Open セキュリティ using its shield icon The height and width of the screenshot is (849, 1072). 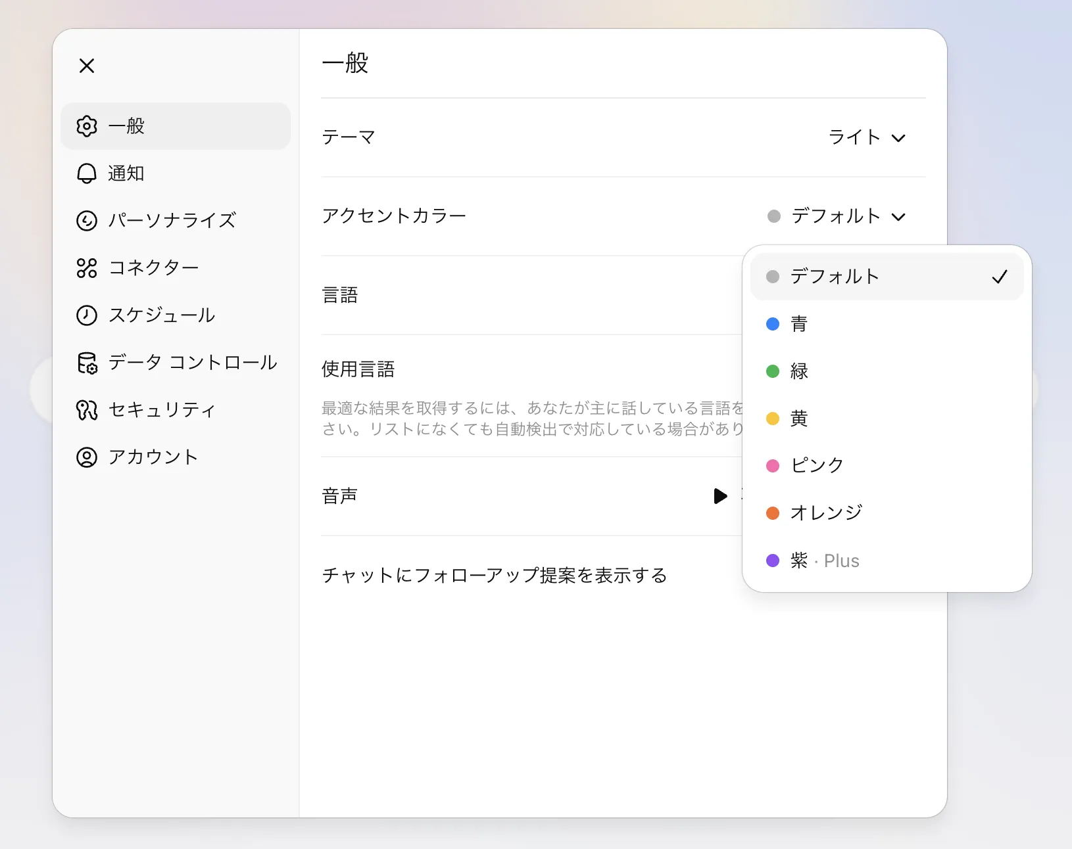pos(86,409)
